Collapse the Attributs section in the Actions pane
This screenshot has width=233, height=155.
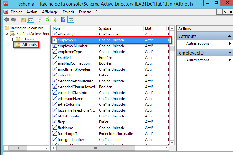coord(230,36)
